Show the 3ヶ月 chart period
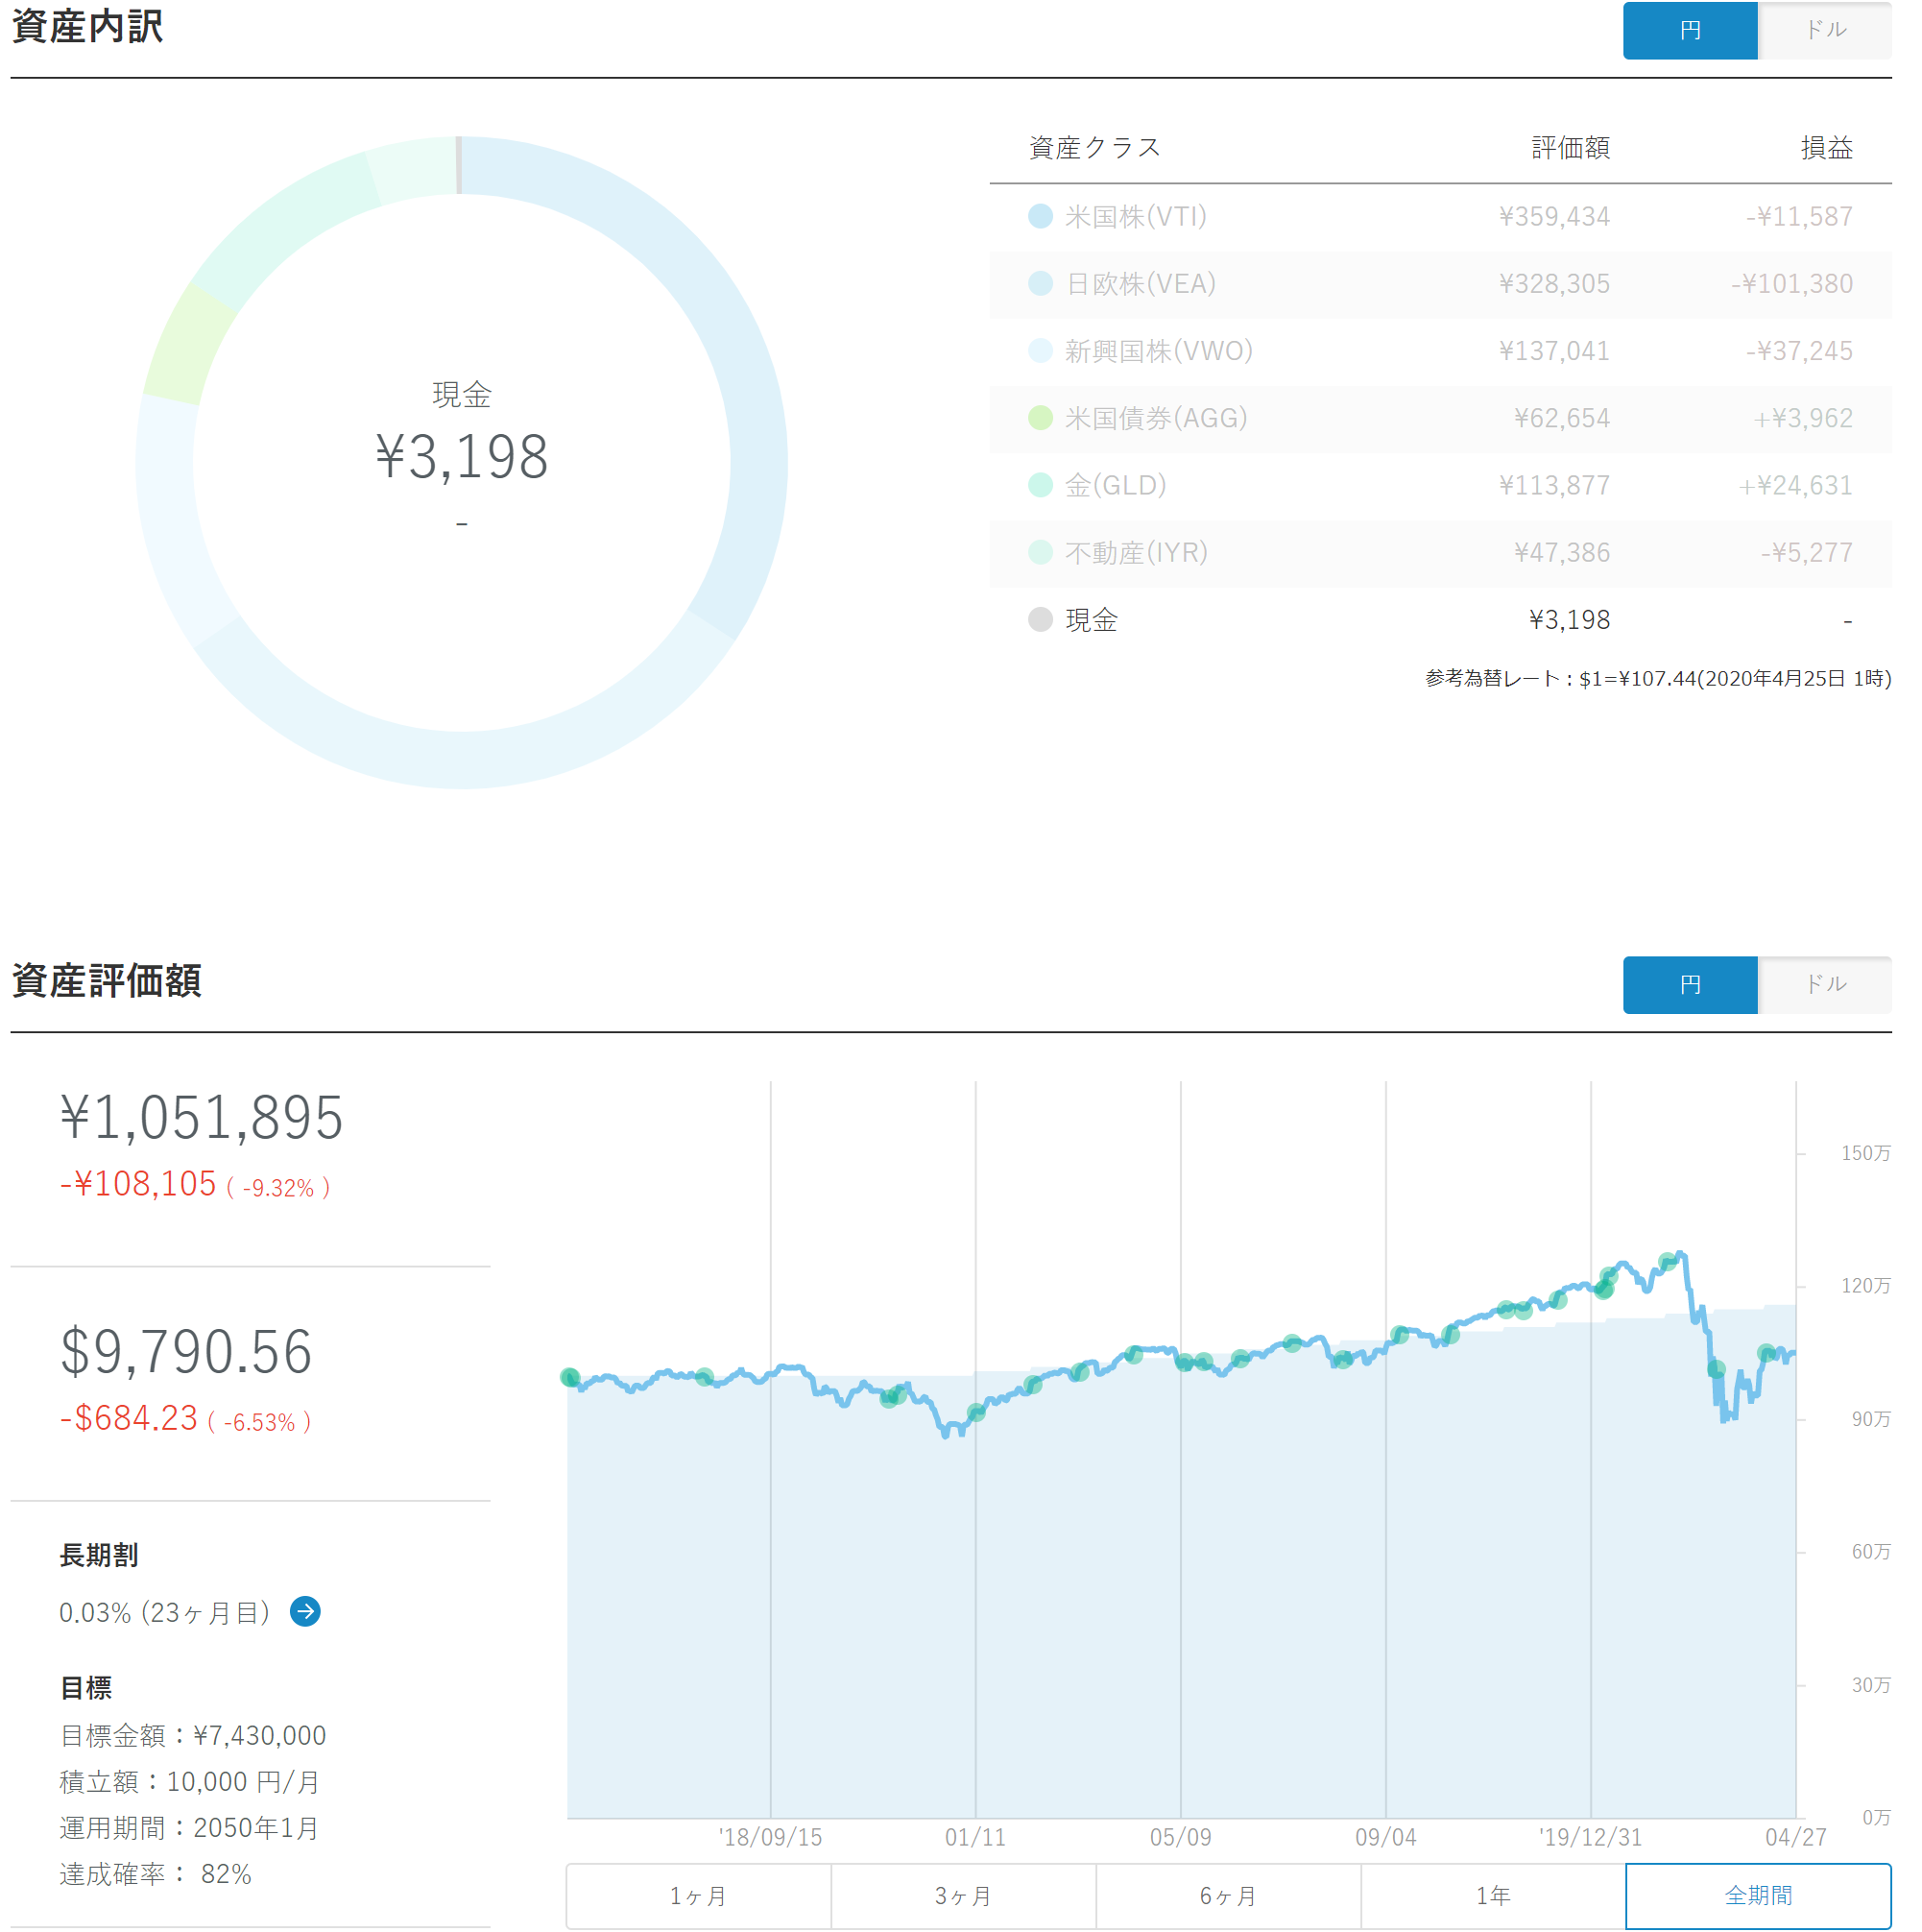 coord(963,1895)
